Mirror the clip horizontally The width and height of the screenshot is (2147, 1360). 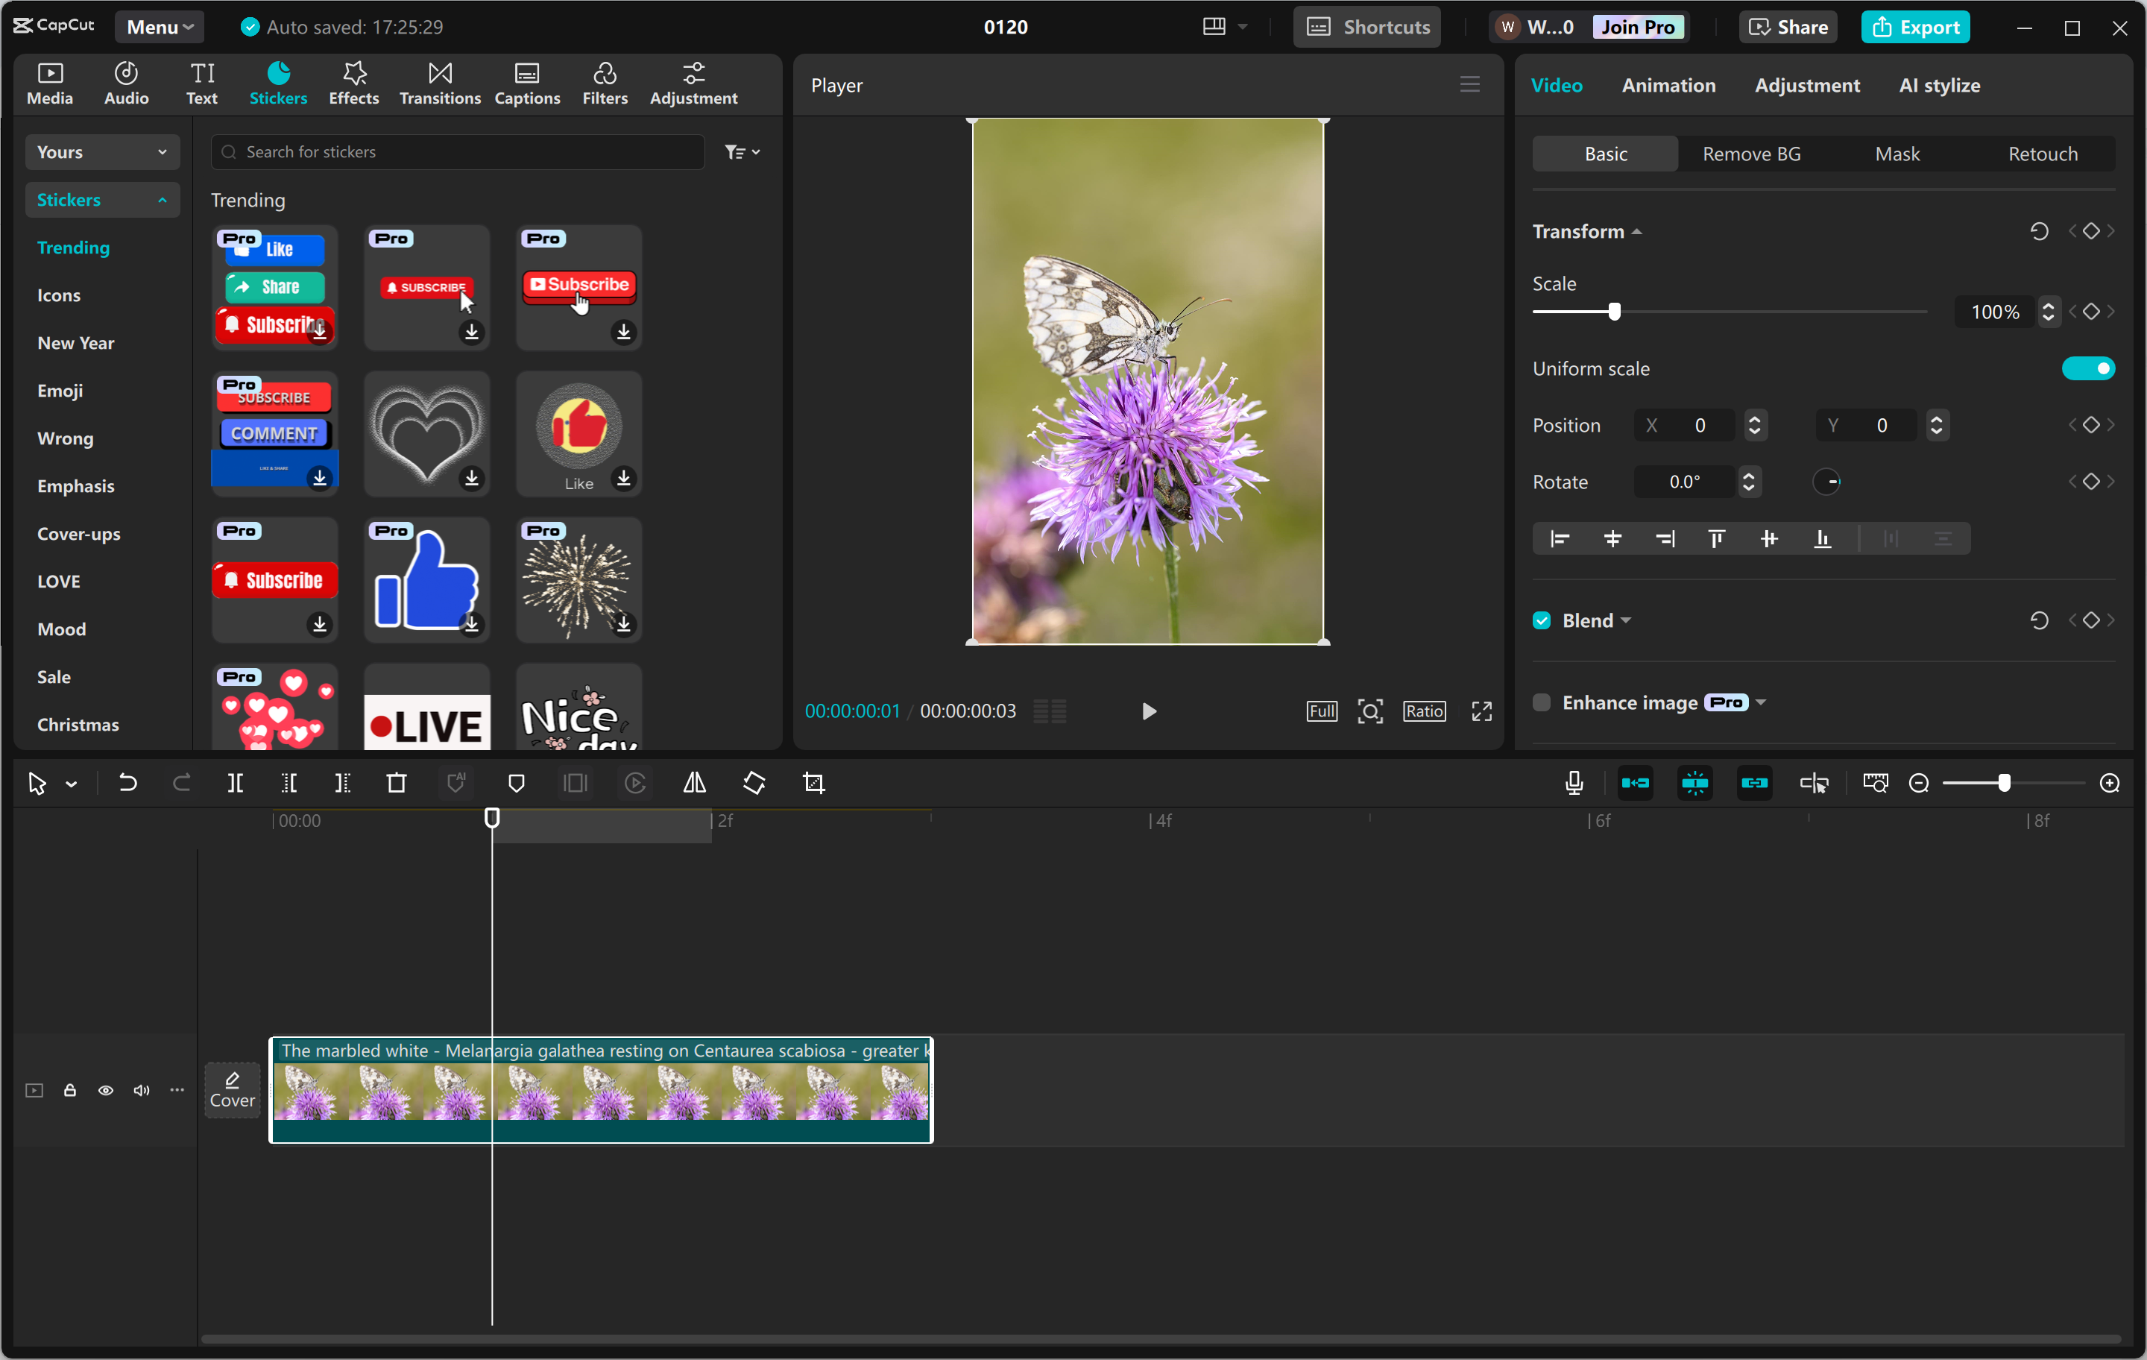coord(695,783)
